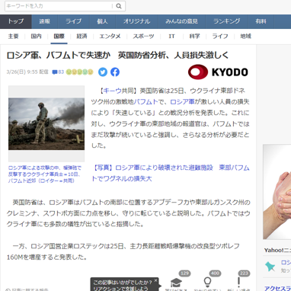This screenshot has width=291, height=291.
Task: Open the 個人 tab
Action: (x=102, y=21)
